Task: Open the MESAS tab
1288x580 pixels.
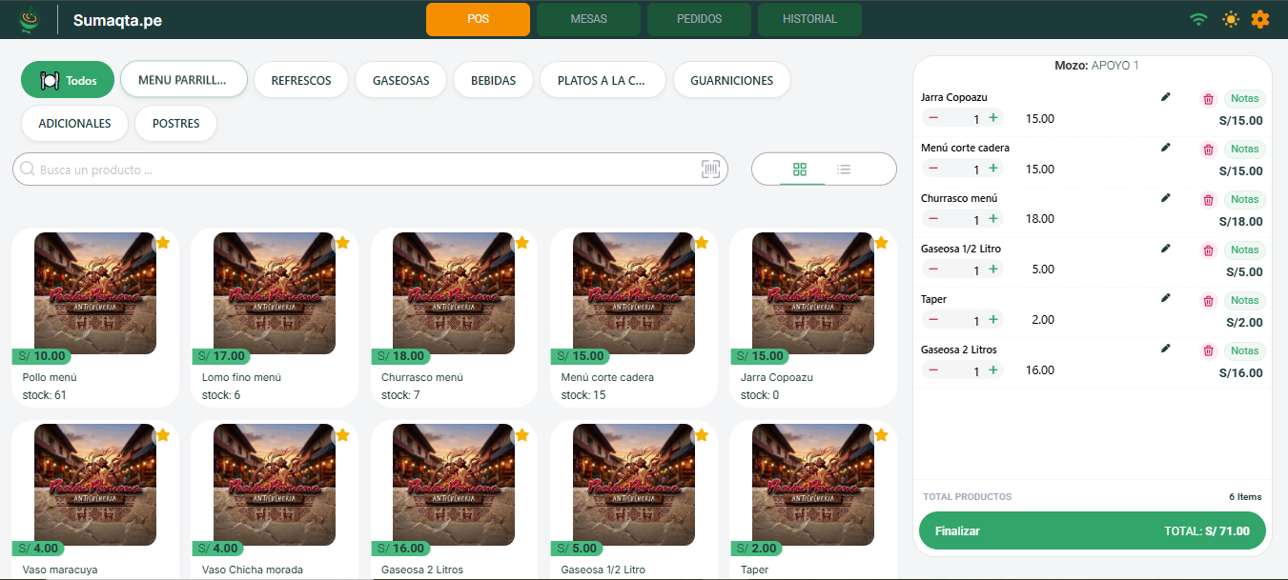Action: [588, 19]
